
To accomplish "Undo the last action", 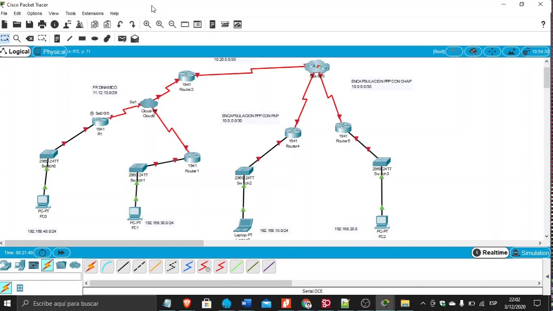I will [120, 25].
